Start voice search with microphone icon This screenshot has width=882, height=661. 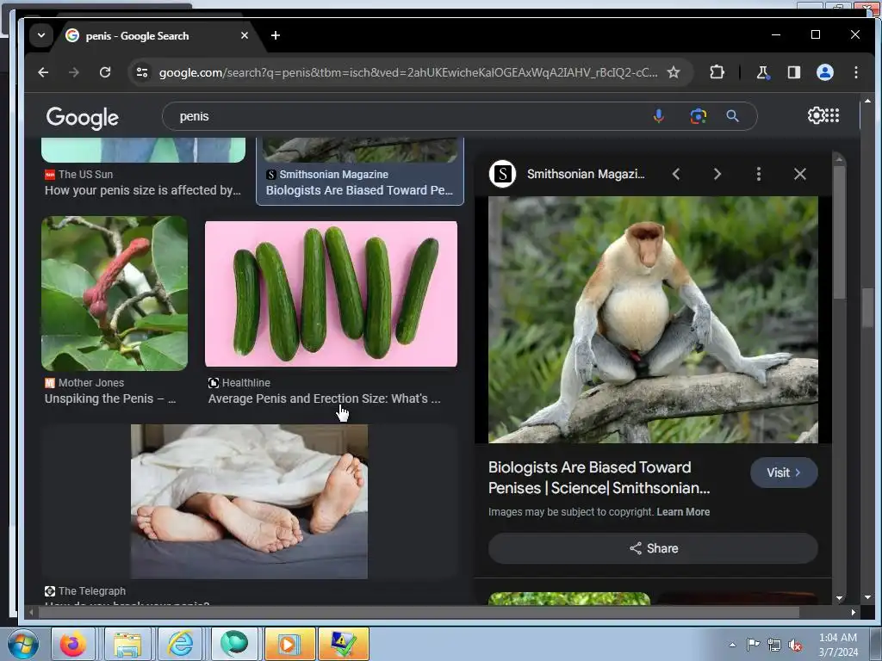pos(659,116)
